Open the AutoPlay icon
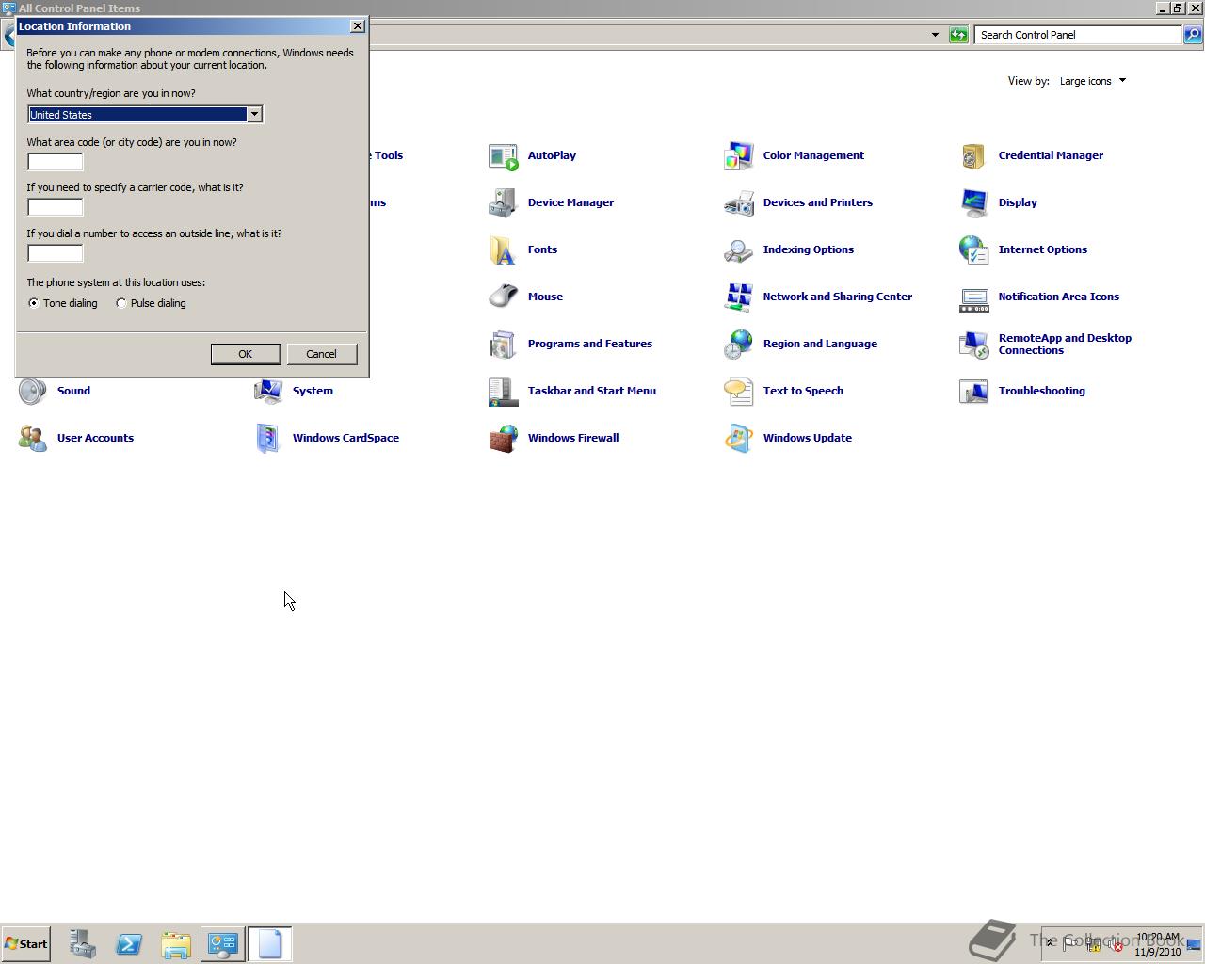 504,156
